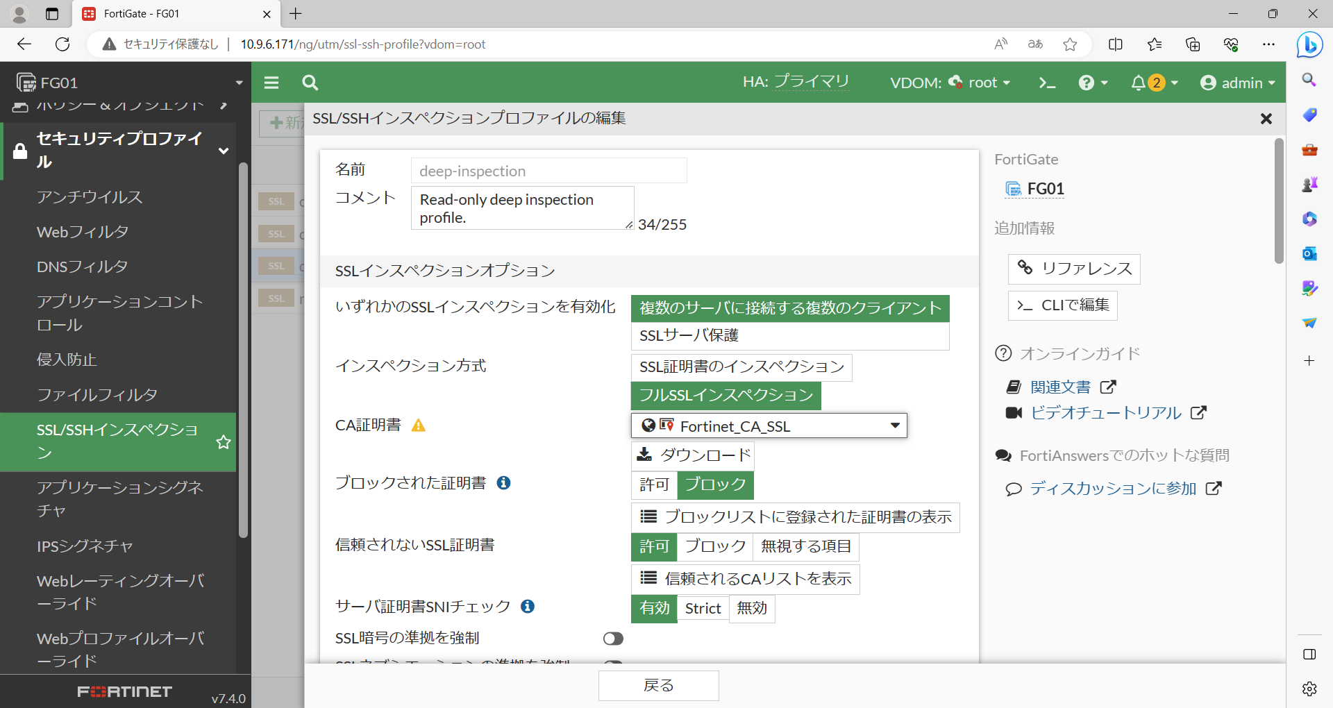Open the CLI console icon in top bar
The width and height of the screenshot is (1333, 708).
point(1047,82)
